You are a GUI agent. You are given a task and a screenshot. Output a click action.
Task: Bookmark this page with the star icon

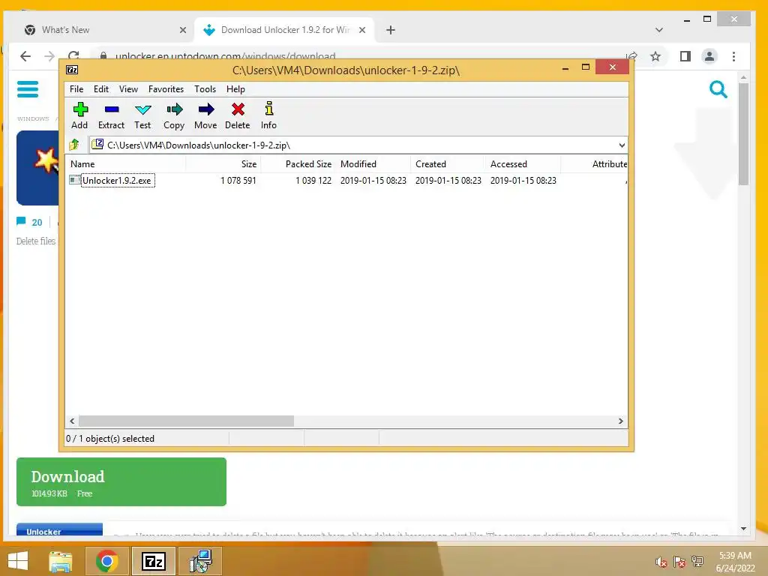655,56
